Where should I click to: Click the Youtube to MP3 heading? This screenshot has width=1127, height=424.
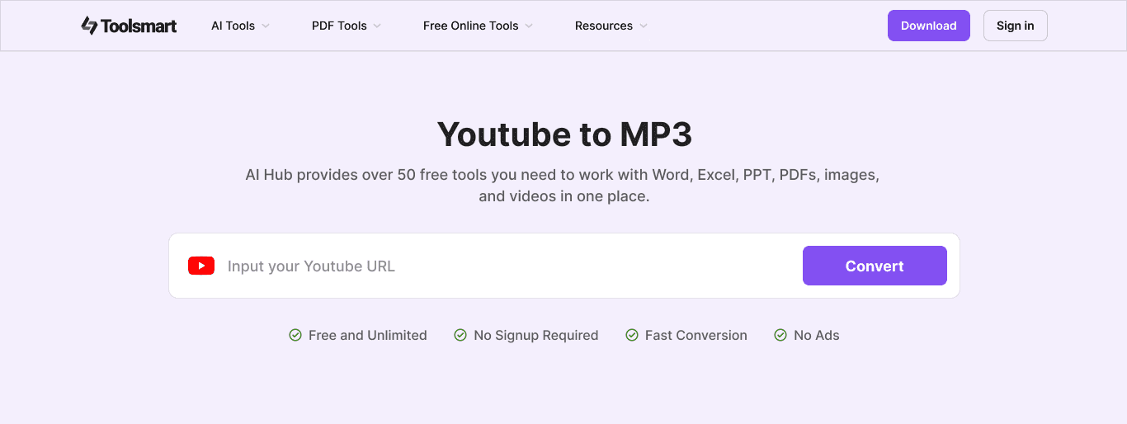pos(563,134)
